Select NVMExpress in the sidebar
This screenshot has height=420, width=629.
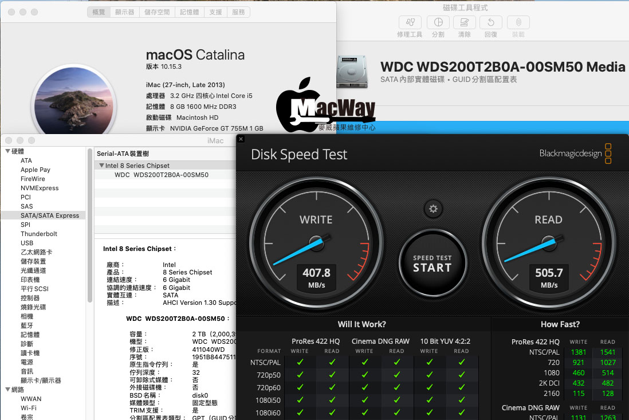tap(40, 188)
